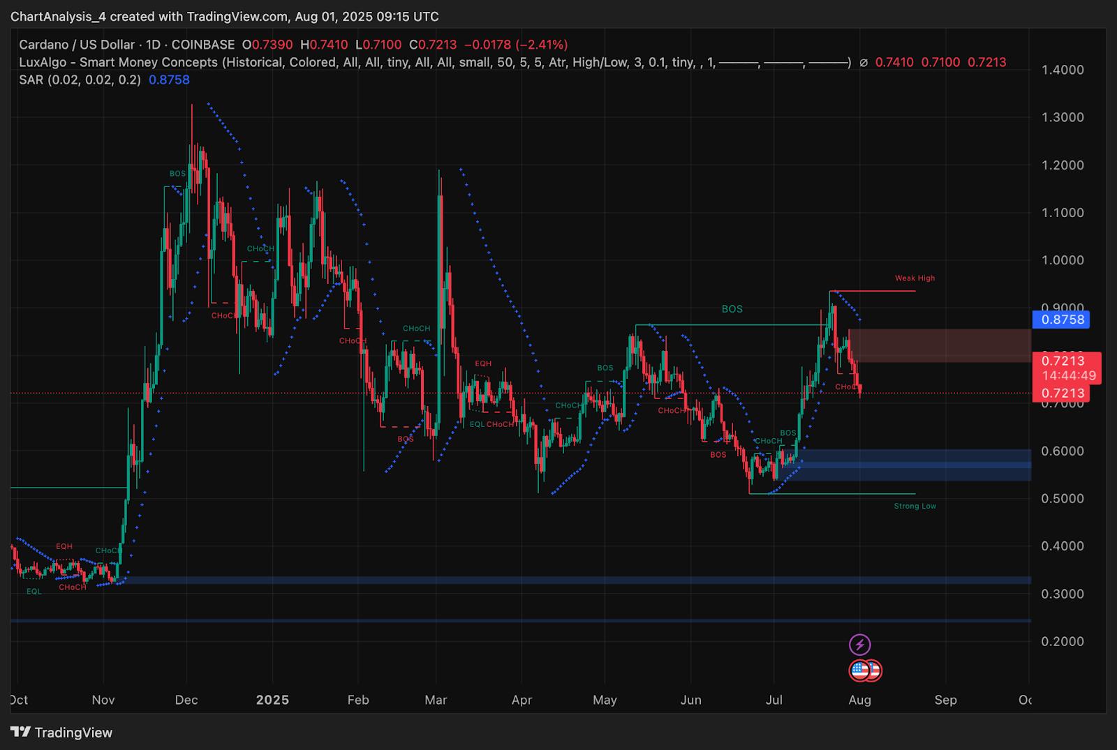Select the Cardano / US Dollar symbol title
This screenshot has height=750, width=1117.
(77, 45)
